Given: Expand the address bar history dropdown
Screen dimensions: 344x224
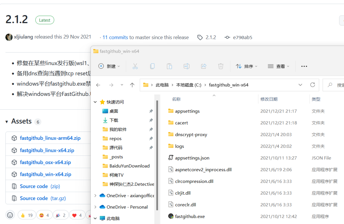Looking at the screenshot, I should (x=300, y=85).
